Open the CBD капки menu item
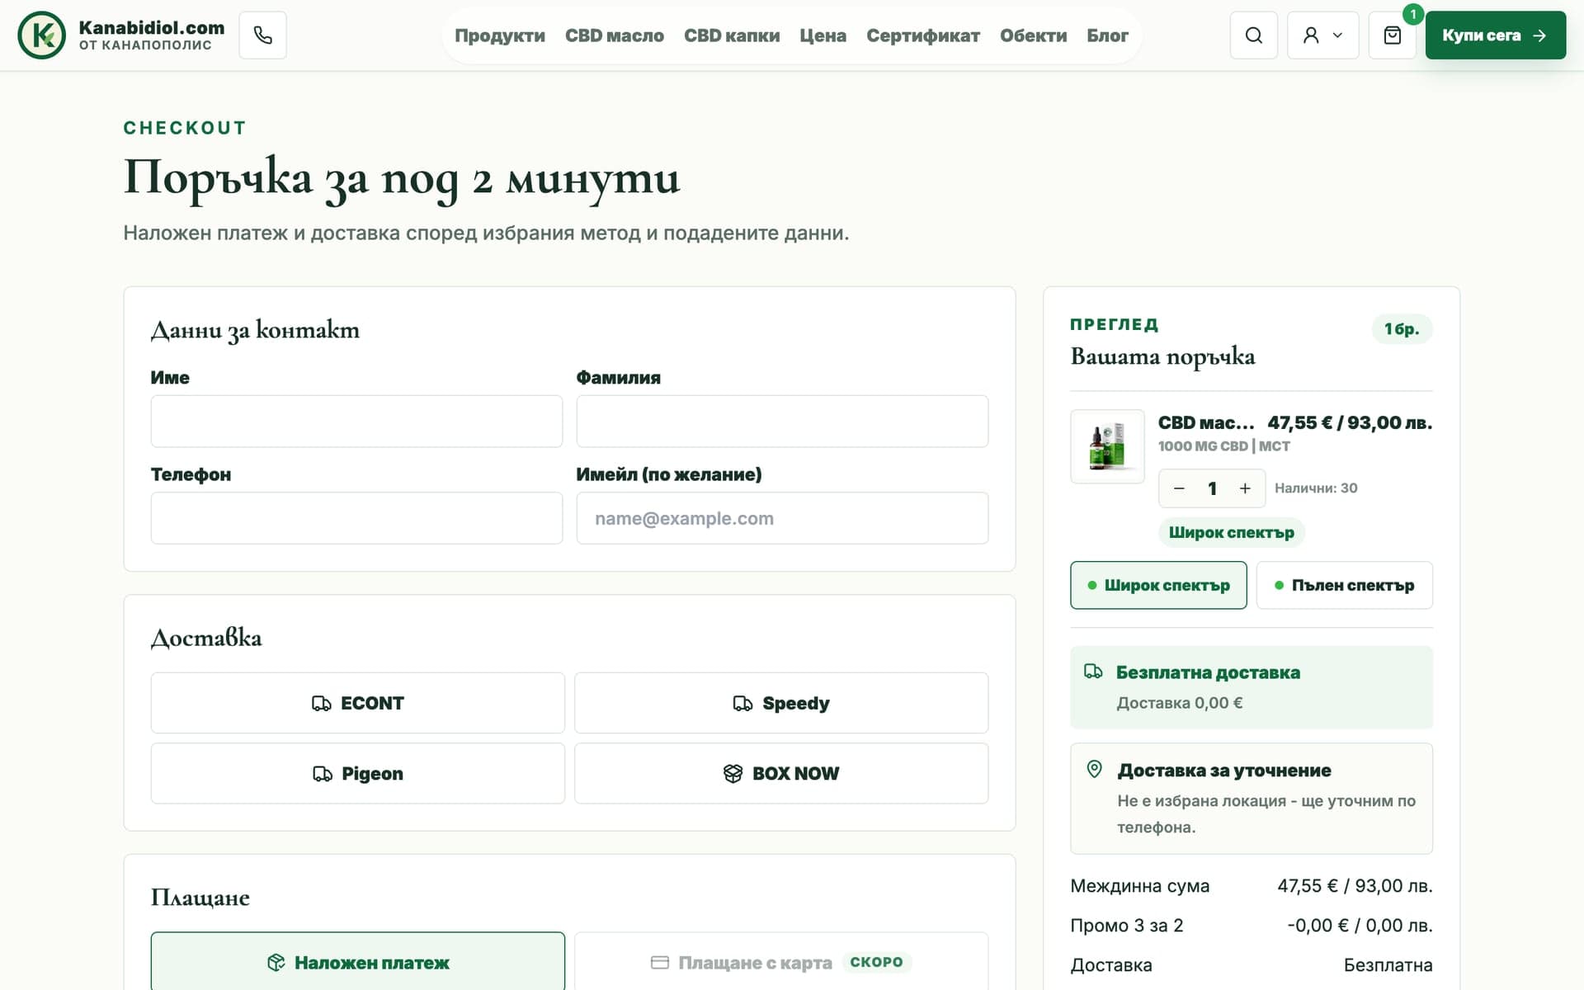The image size is (1584, 990). (x=732, y=35)
